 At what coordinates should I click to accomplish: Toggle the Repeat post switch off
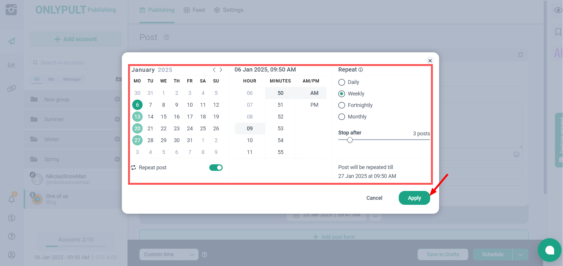pyautogui.click(x=216, y=168)
